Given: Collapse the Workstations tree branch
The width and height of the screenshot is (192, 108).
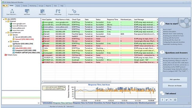Looking at the screenshot, I should click(x=9, y=46).
